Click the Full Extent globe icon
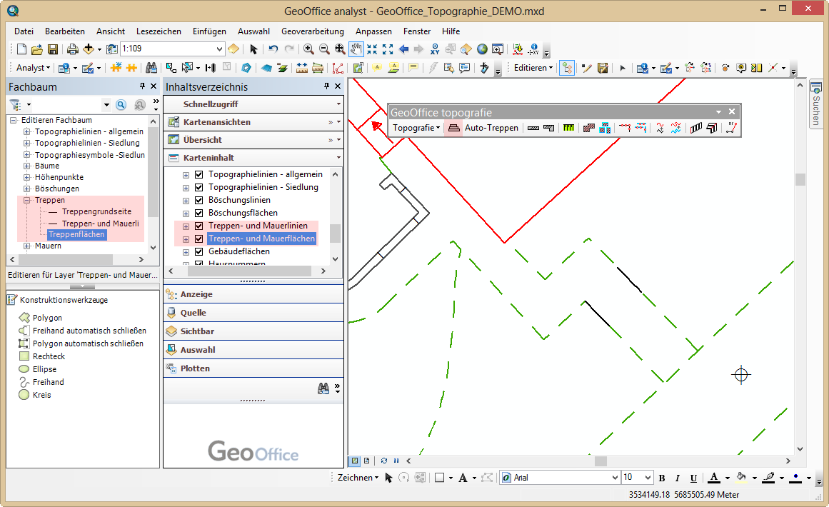829x507 pixels. coord(482,49)
